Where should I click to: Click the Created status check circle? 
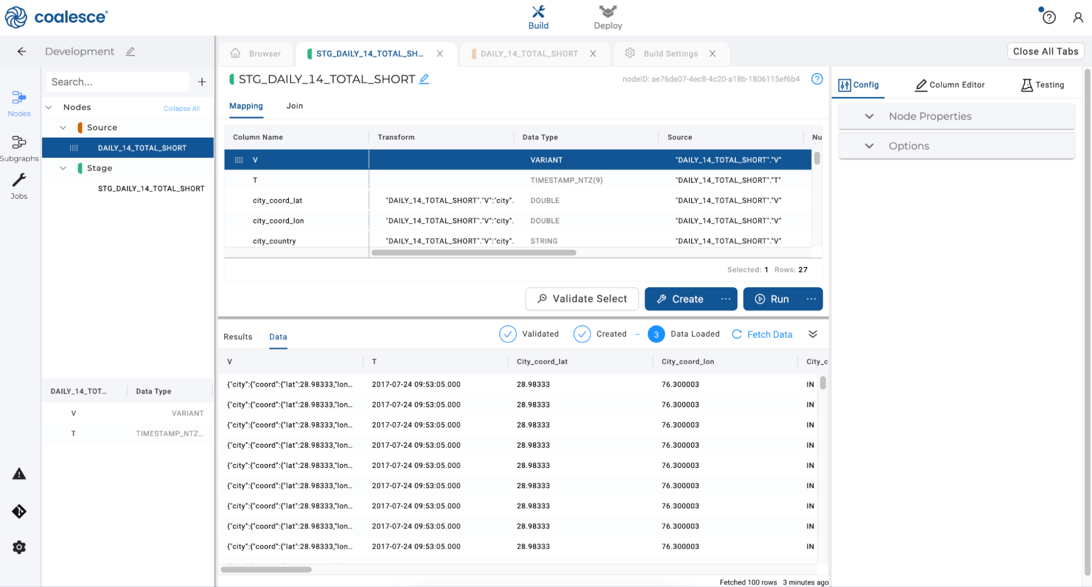pyautogui.click(x=582, y=334)
